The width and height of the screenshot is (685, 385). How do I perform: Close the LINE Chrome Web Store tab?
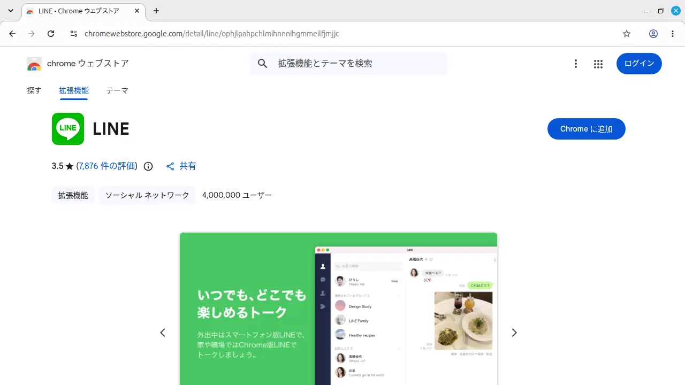click(137, 11)
